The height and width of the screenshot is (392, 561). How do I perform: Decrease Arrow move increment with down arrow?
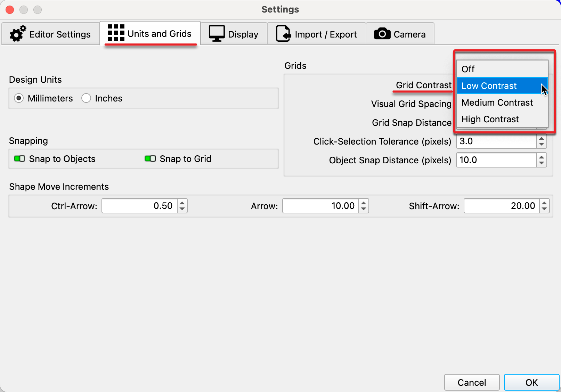(x=364, y=209)
